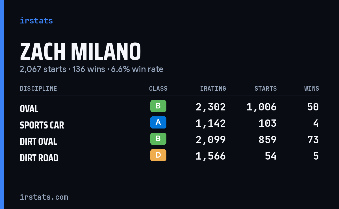Select the OVAL discipline row label
This screenshot has width=339, height=209.
(29, 109)
